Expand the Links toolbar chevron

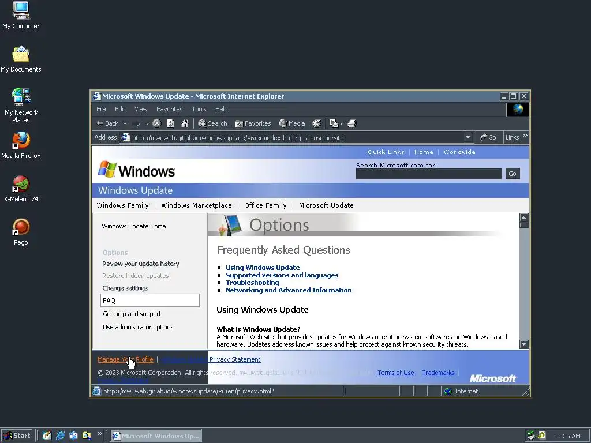(525, 136)
